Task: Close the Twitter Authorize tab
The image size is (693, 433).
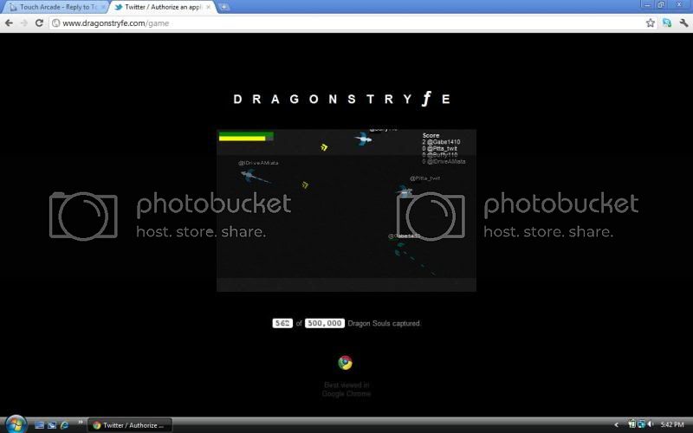Action: tap(208, 7)
